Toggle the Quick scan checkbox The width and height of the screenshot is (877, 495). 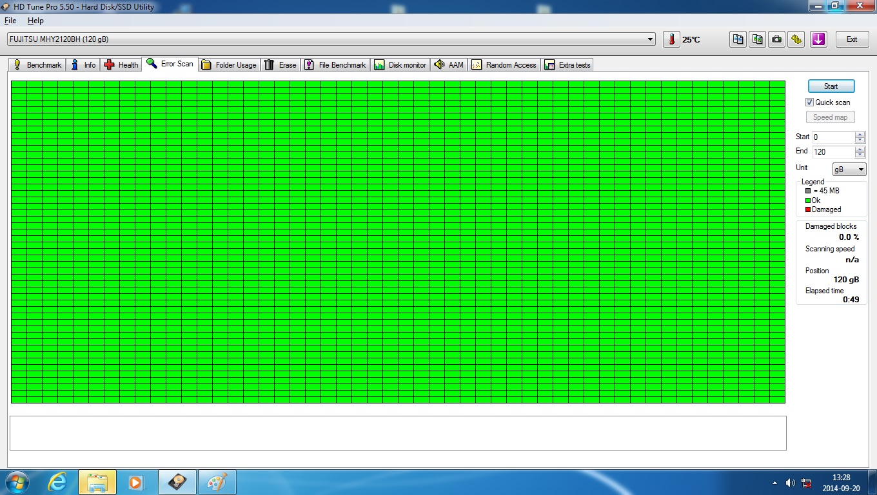coord(809,102)
